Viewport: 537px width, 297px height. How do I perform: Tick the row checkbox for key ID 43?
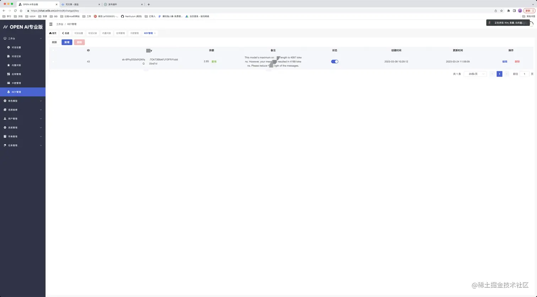(x=53, y=61)
